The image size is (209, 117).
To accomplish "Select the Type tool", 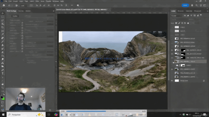I will coord(3,73).
